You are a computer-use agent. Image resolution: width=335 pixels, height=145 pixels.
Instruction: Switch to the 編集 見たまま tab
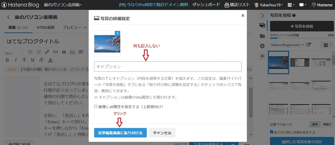click(19, 27)
